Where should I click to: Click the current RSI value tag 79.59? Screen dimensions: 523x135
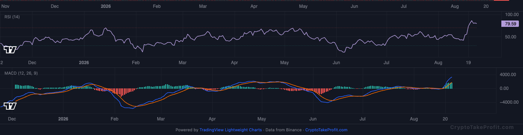510,24
